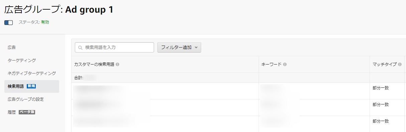Open info icon beside キーワード header
This screenshot has width=406, height=132.
click(x=285, y=65)
